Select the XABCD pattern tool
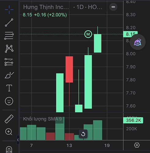Screen dimensions: 150x153 [9, 49]
